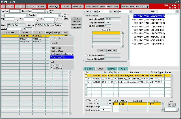Select the To radio next to Postal Reg

click(48, 12)
